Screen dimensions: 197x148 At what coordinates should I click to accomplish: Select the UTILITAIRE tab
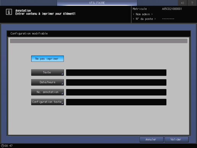(x=97, y=3)
